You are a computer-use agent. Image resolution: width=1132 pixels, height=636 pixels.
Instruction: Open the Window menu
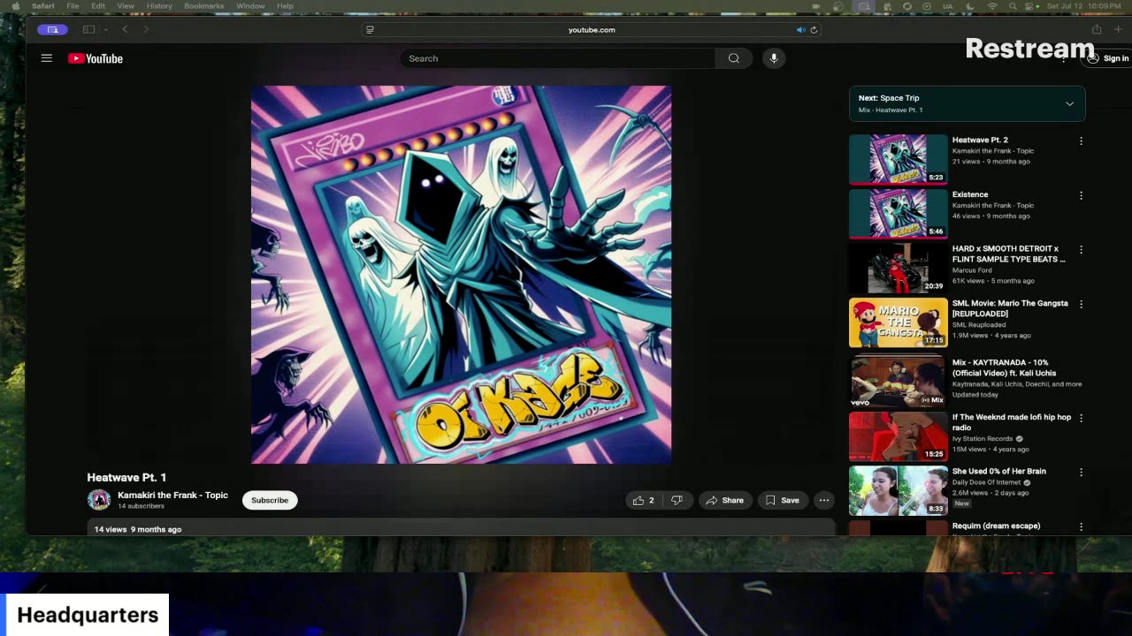[x=250, y=6]
